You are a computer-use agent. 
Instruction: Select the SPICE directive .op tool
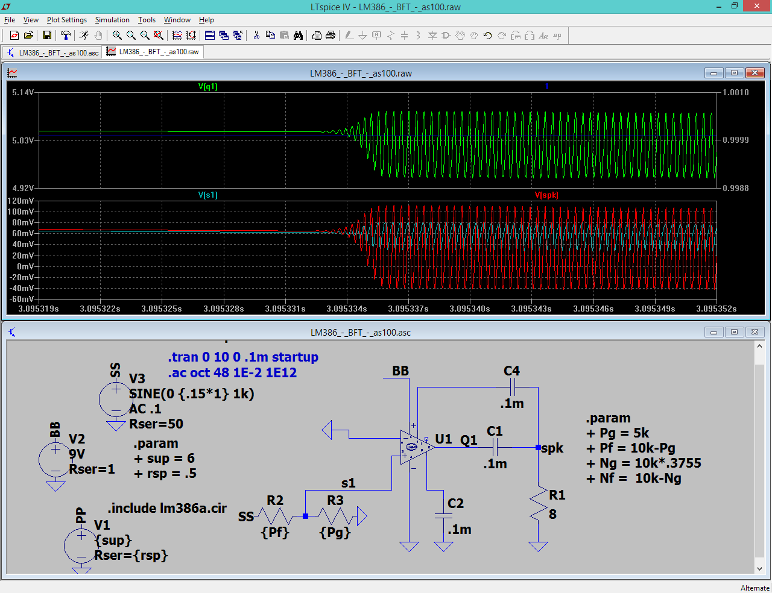(557, 36)
